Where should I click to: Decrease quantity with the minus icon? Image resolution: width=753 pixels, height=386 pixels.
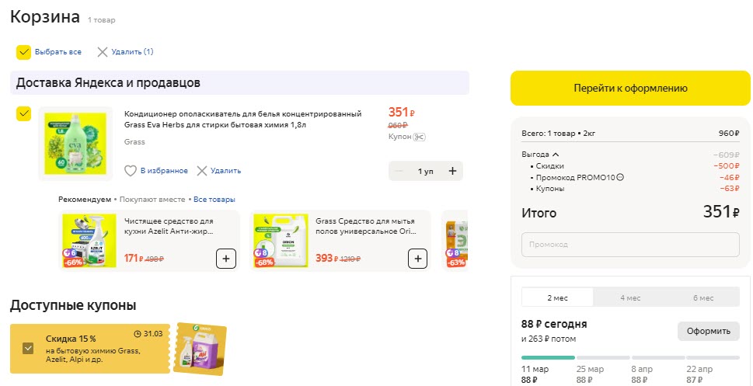(399, 171)
